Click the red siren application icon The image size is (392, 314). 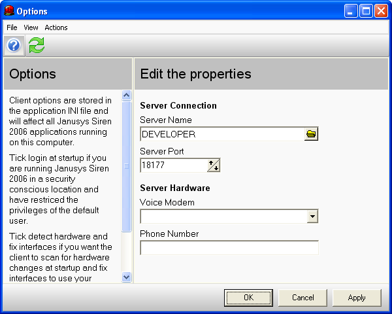click(9, 11)
